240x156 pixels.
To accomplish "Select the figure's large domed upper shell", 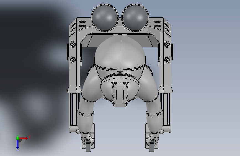I will pyautogui.click(x=120, y=52).
